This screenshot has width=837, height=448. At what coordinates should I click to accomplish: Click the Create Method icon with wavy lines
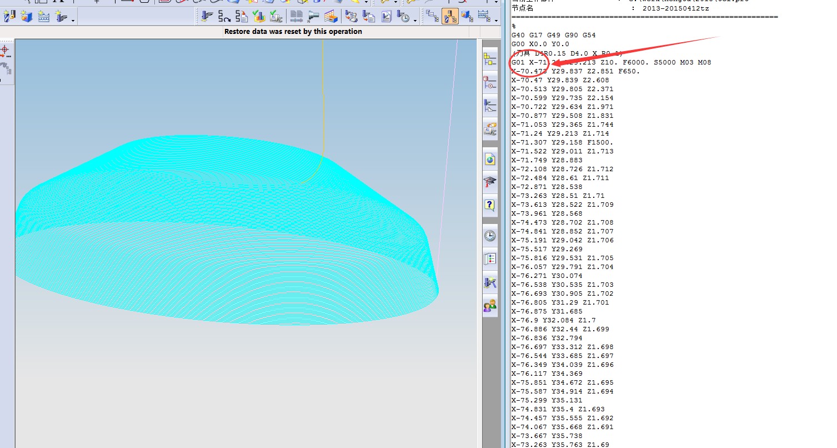(44, 17)
